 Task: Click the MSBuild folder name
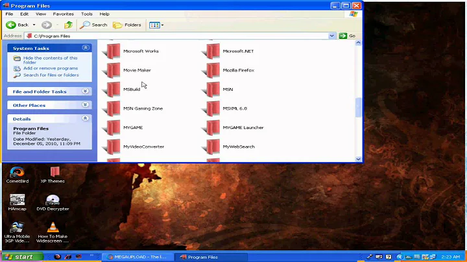click(x=132, y=89)
